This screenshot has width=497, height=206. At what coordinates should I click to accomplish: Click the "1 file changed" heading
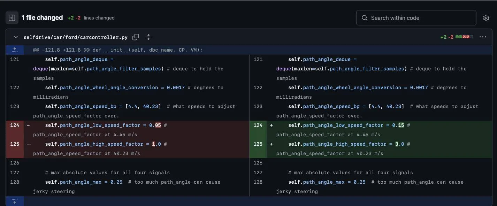(42, 18)
